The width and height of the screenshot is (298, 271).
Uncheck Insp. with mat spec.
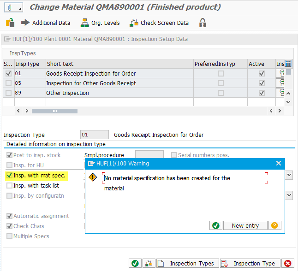coord(9,176)
